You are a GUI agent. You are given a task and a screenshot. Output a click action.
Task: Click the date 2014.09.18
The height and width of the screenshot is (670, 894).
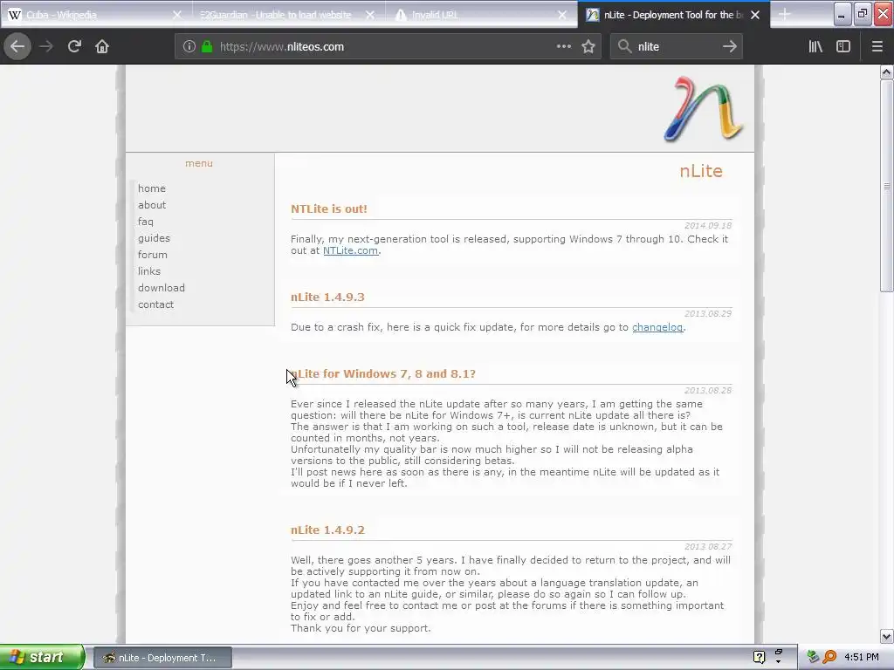708,226
